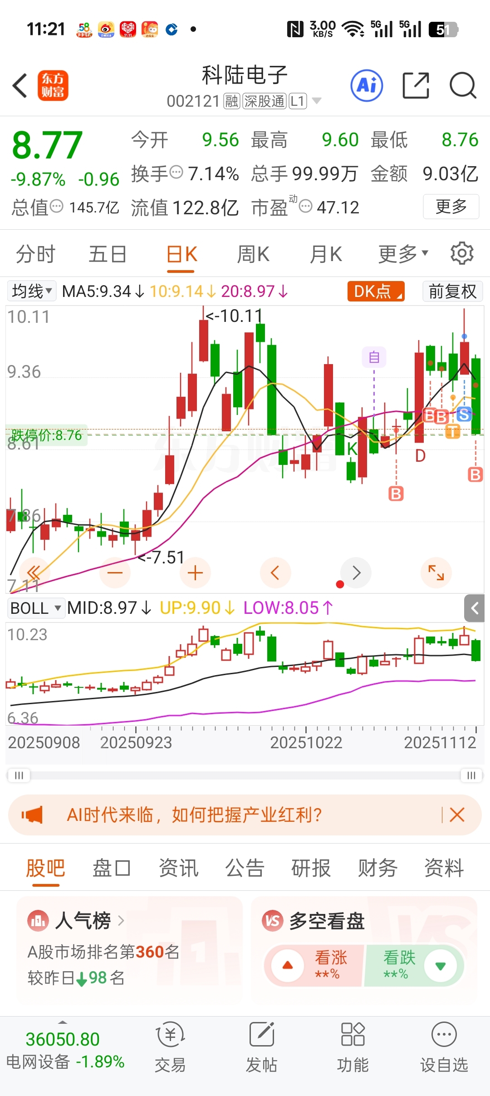The width and height of the screenshot is (490, 1096).
Task: Open the 公告 tab
Action: pyautogui.click(x=245, y=868)
